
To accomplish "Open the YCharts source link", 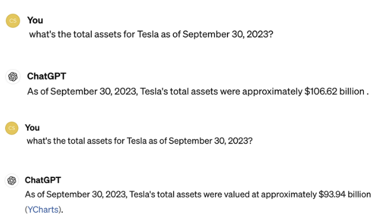I will click(43, 209).
